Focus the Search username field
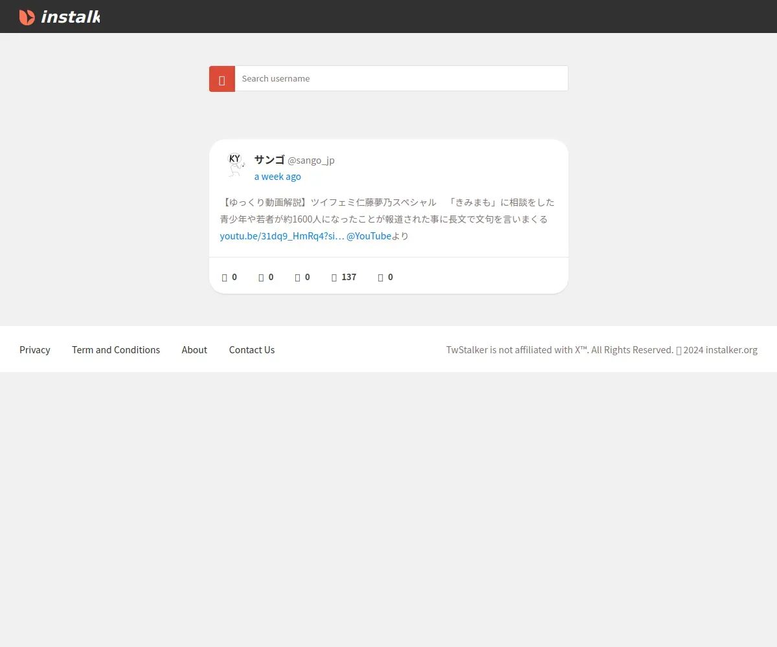Screen dimensions: 777x647 click(401, 78)
